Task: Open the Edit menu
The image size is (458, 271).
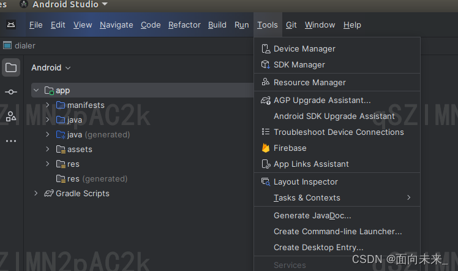Action: click(58, 25)
